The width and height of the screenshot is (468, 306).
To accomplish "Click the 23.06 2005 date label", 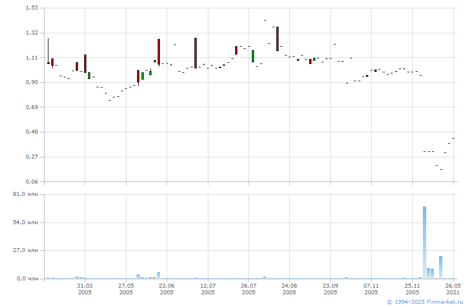I will (167, 289).
